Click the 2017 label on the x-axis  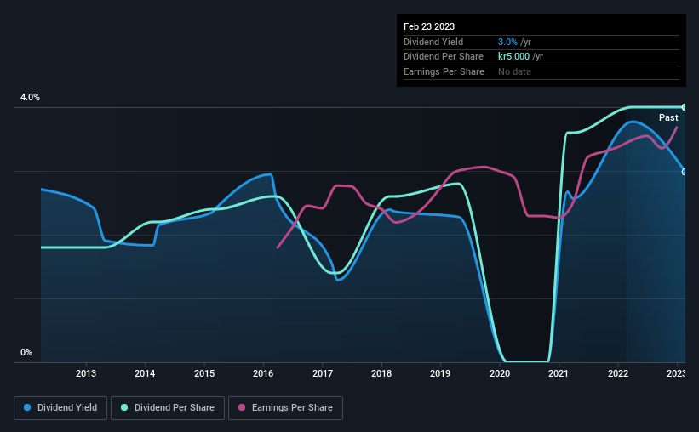323,373
